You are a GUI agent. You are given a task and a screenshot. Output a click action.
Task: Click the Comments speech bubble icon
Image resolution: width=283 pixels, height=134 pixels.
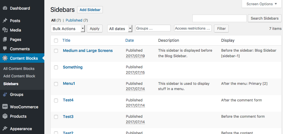pos(5,49)
